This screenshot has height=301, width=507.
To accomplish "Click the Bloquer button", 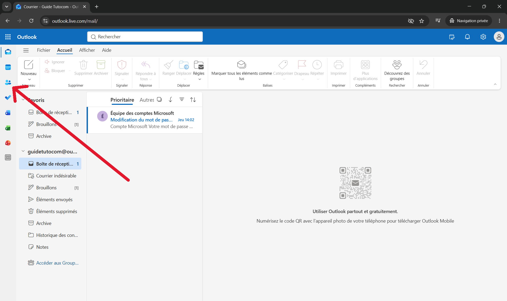I will point(55,71).
